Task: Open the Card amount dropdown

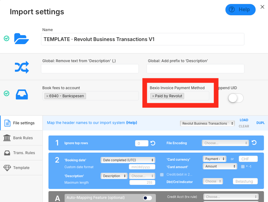Action: point(220,167)
